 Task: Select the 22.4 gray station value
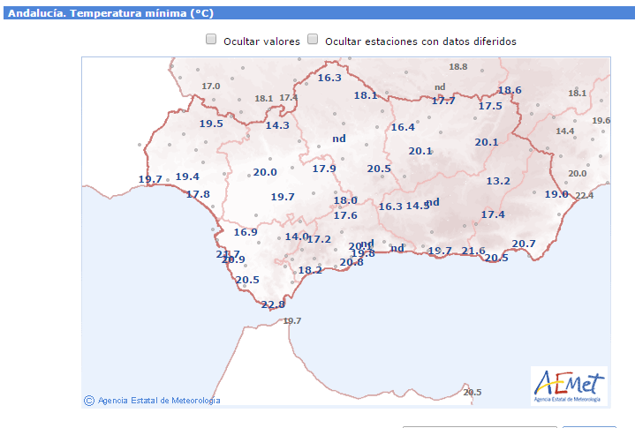(585, 195)
